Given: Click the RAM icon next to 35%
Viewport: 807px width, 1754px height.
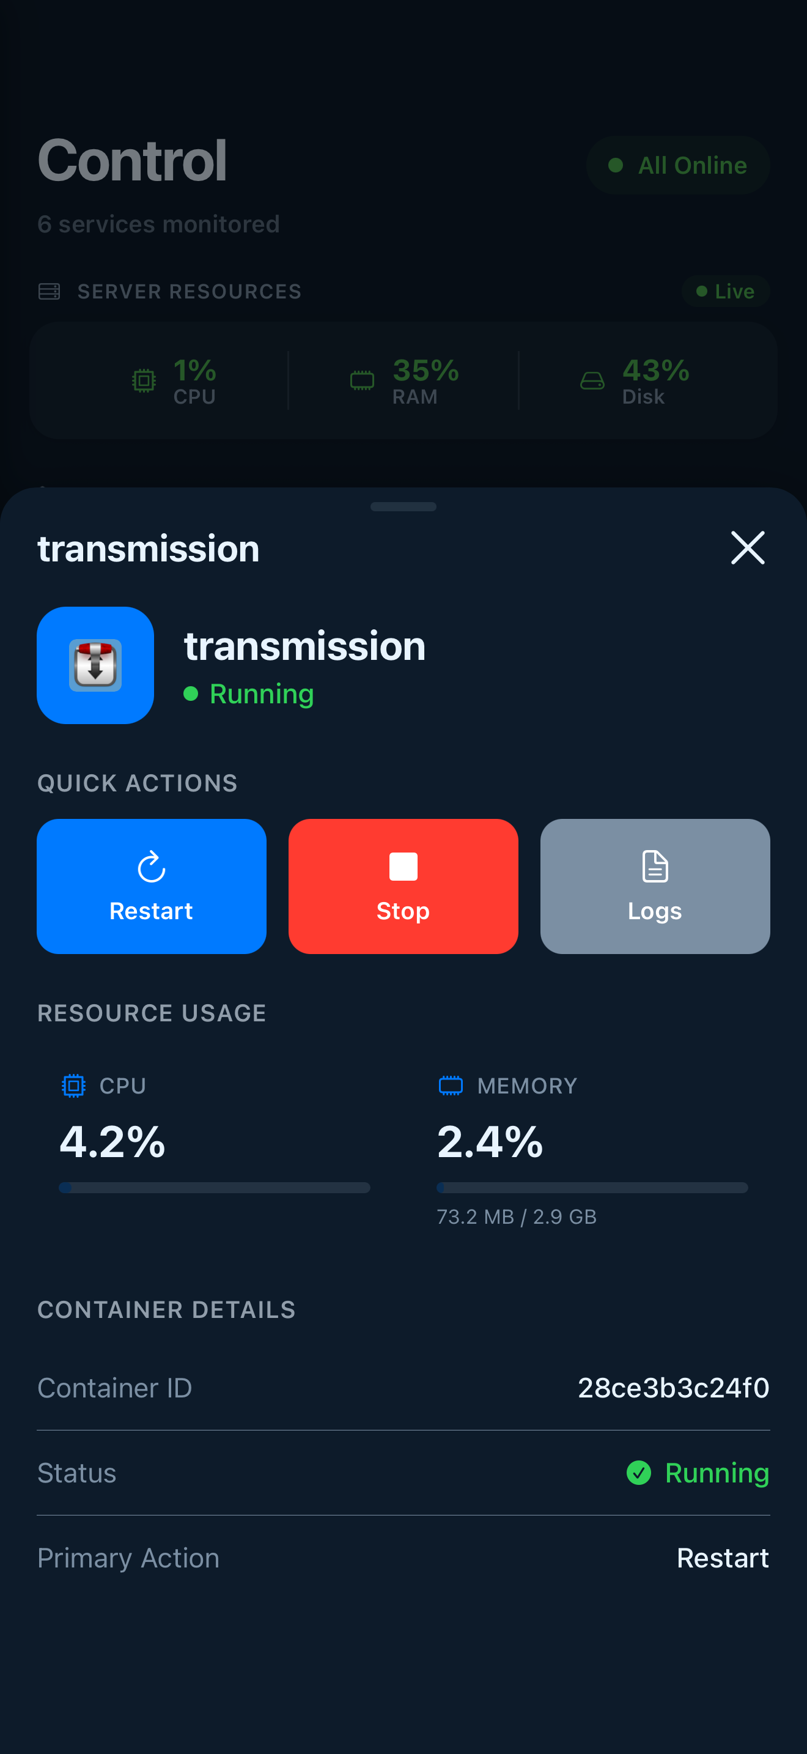Looking at the screenshot, I should pos(363,380).
